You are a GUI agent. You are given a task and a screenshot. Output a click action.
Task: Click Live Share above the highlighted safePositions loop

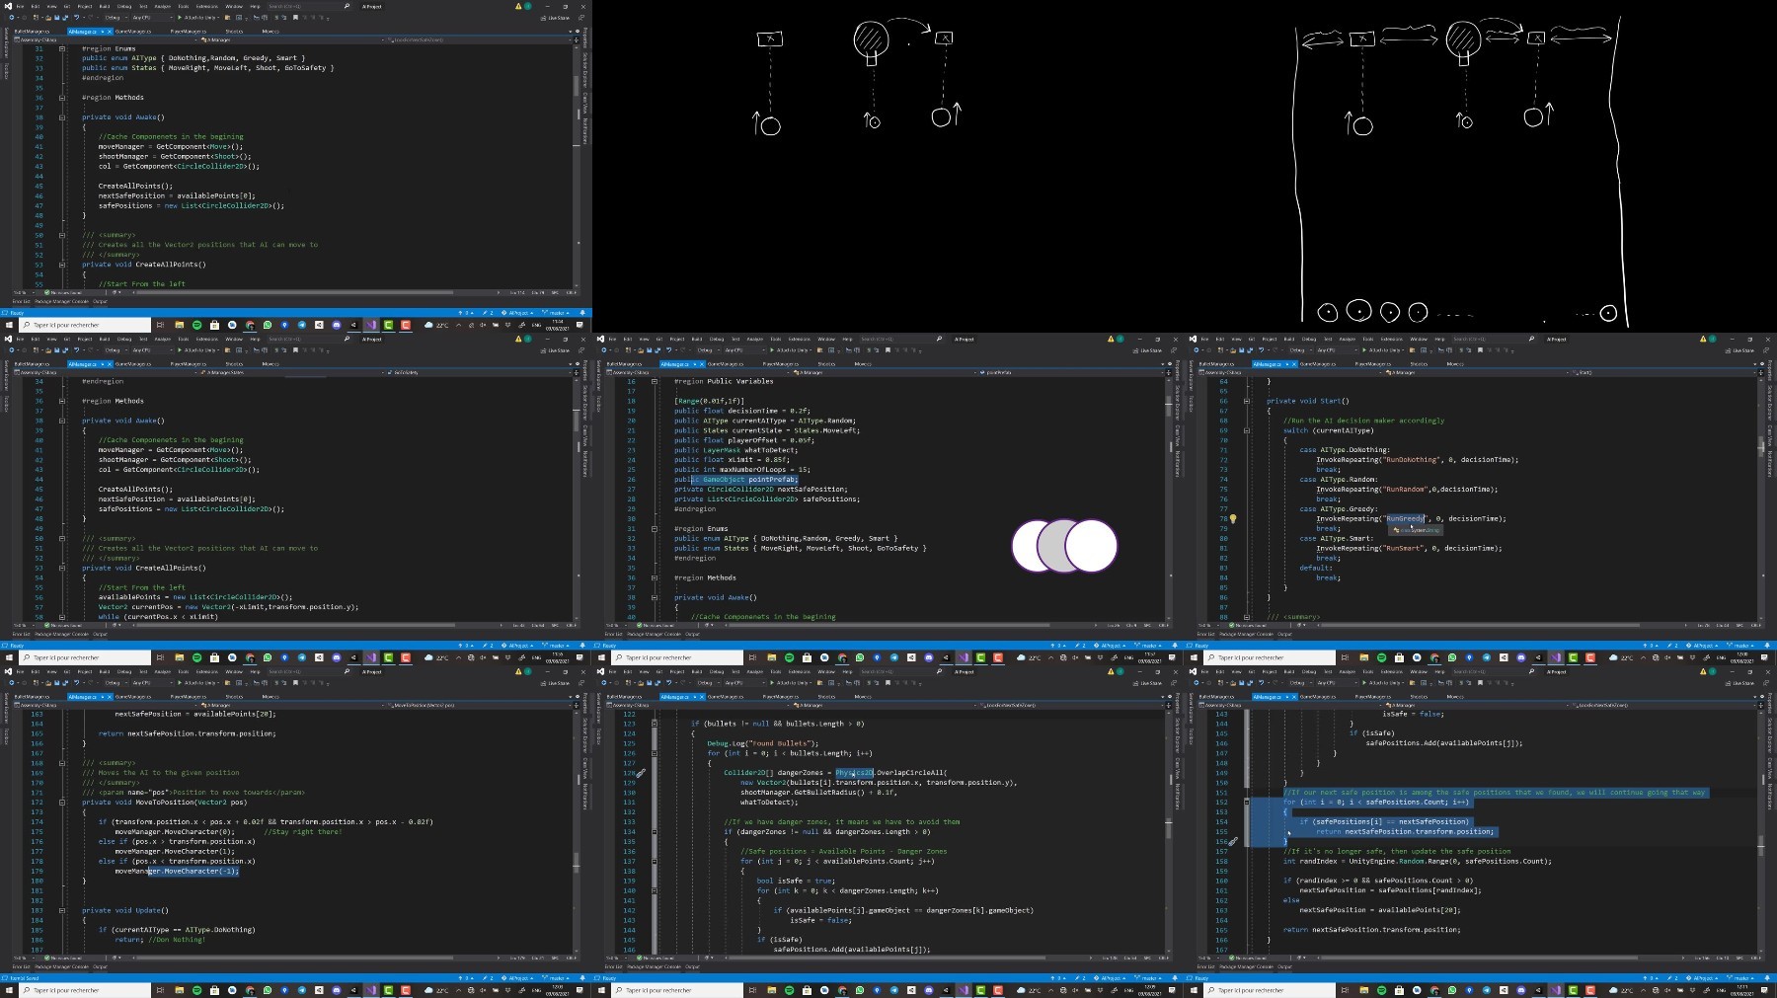[x=1740, y=682]
